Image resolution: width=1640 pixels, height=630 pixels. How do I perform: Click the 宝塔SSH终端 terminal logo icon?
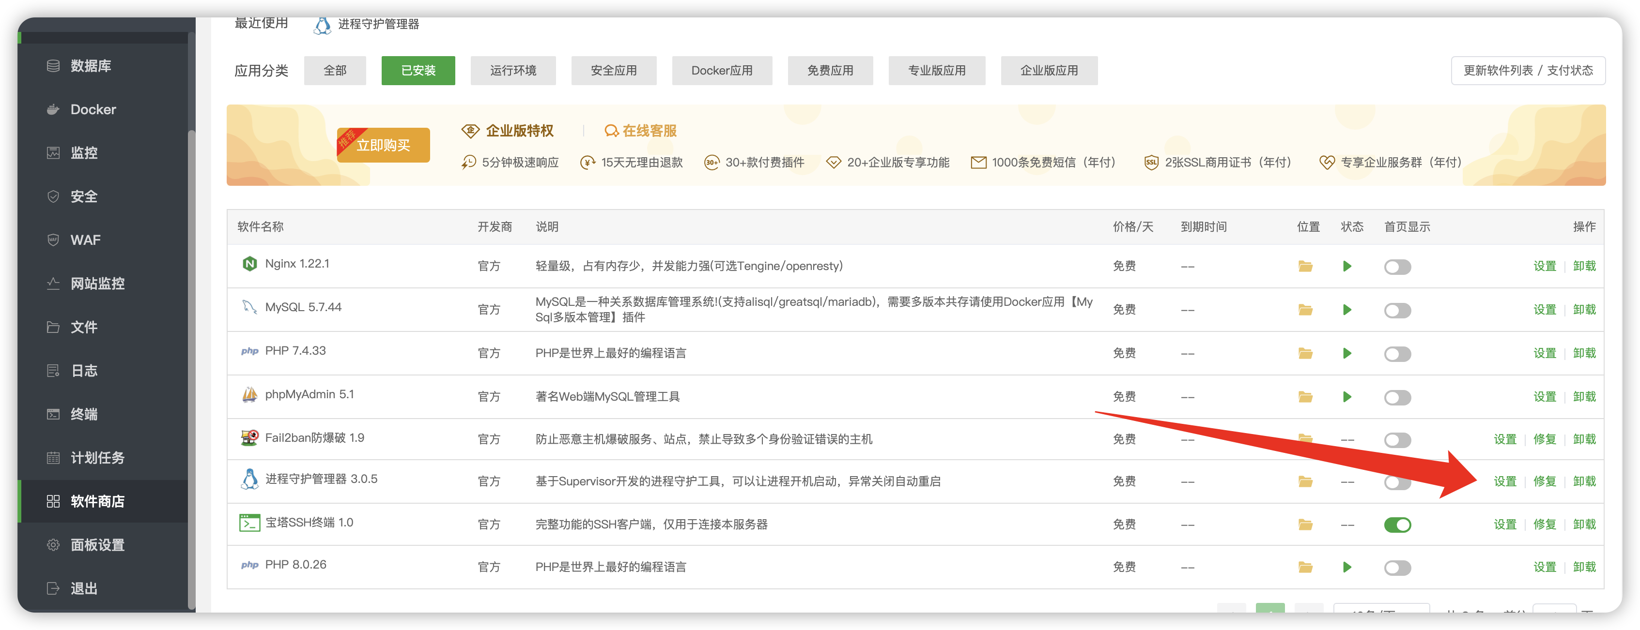coord(249,523)
